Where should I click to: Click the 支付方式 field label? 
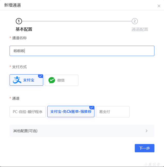point(19,67)
